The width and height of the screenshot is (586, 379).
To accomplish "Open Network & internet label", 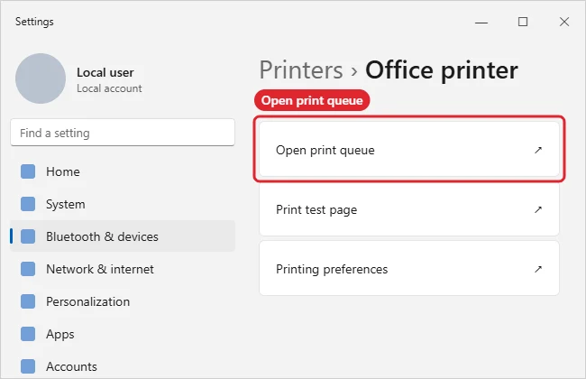I will click(x=100, y=269).
